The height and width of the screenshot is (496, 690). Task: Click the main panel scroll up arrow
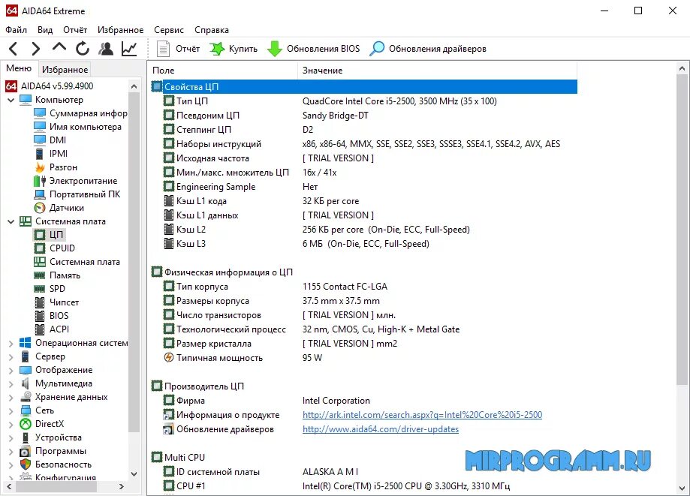click(x=682, y=68)
